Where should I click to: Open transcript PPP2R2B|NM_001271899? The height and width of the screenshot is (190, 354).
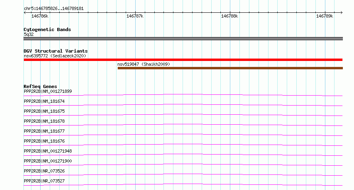pos(48,91)
